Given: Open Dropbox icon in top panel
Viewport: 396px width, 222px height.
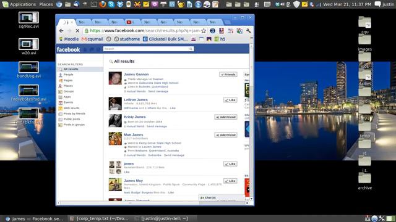Looking at the screenshot, I should coord(120,4).
